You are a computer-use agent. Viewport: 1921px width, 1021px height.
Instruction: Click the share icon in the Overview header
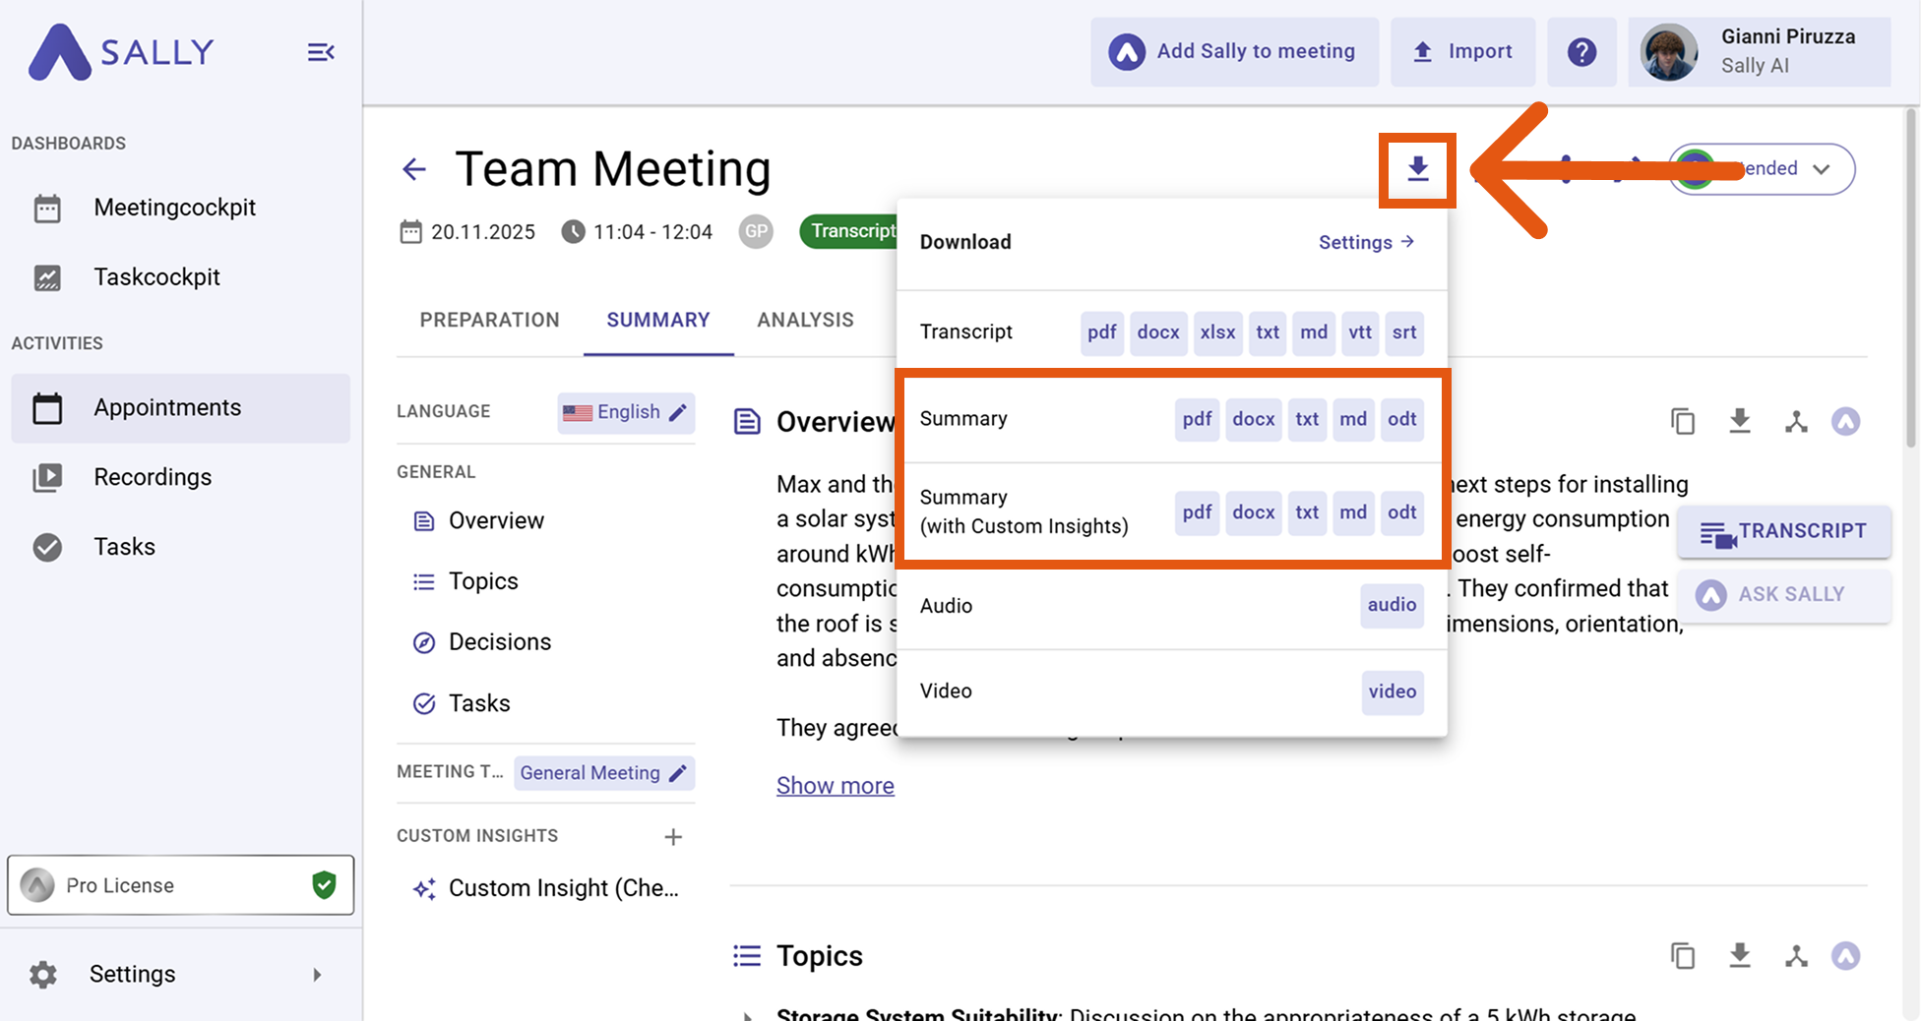(1796, 422)
